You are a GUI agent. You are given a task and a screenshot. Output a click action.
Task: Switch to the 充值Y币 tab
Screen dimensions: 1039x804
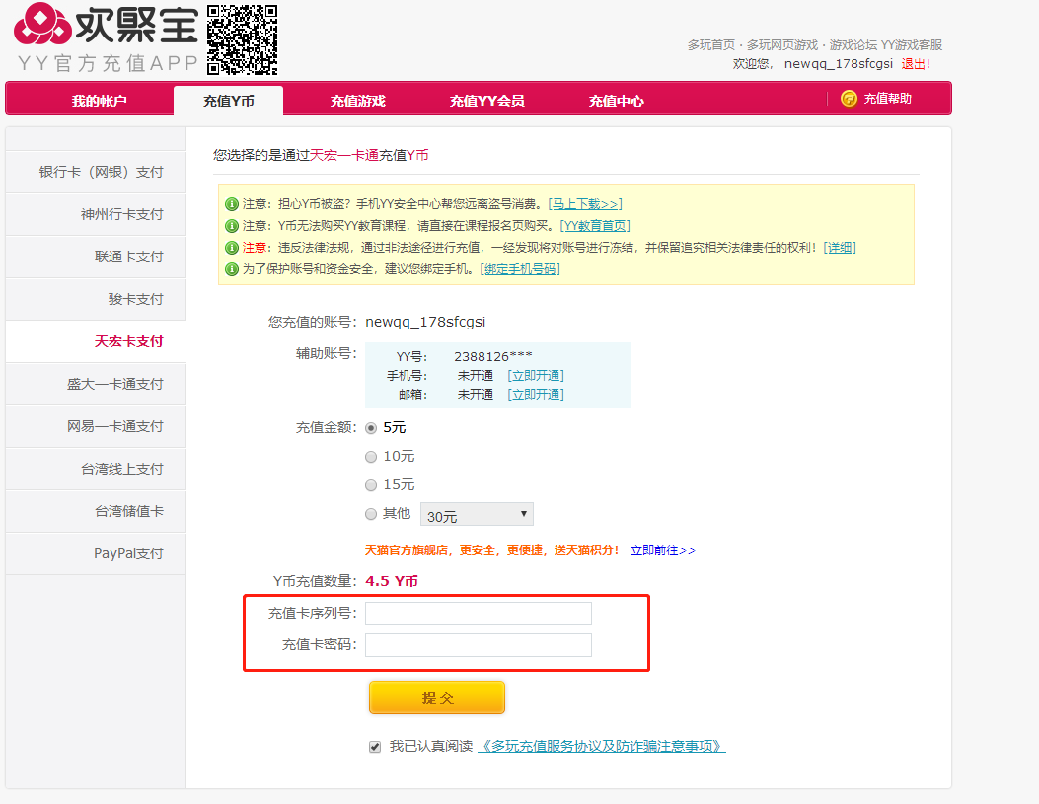(229, 101)
